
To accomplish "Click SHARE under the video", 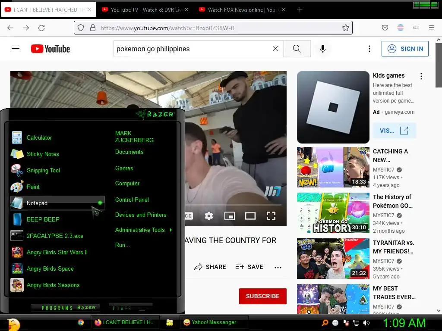I will pyautogui.click(x=210, y=267).
